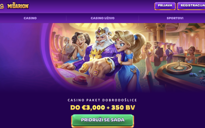Click the Do €3,000 + 350 BV offer text
The image size is (205, 128).
point(103,108)
